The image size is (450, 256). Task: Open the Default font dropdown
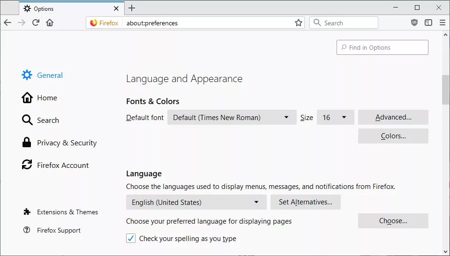point(232,118)
